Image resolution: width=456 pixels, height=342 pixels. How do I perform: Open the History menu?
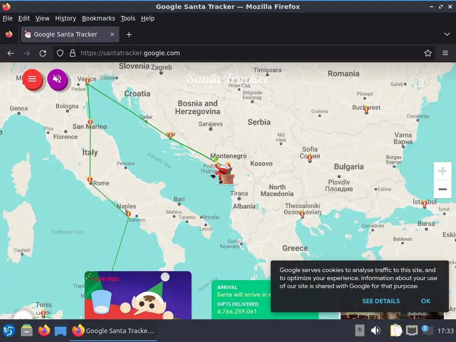click(65, 18)
